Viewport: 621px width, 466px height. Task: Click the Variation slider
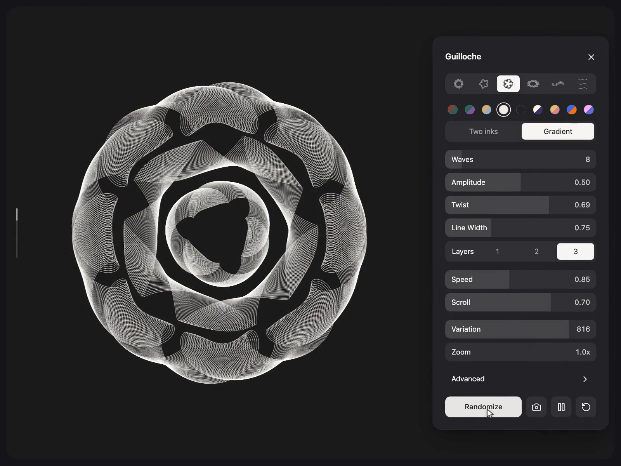520,329
